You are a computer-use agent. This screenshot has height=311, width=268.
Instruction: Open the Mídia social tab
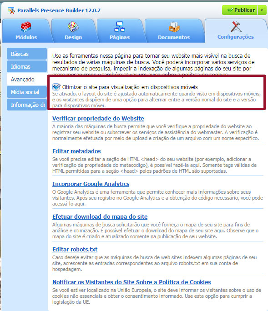tap(27, 92)
